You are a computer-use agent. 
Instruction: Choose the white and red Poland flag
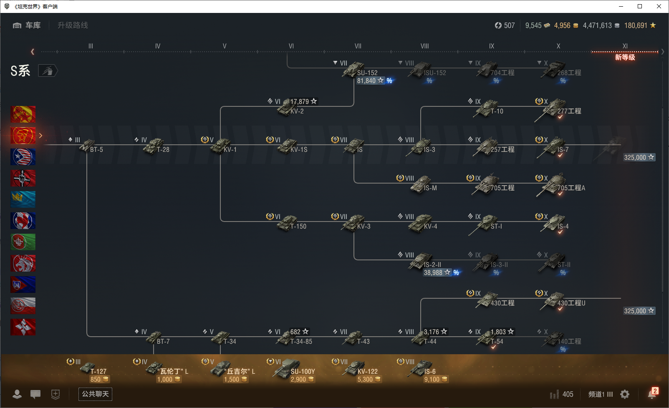(23, 306)
